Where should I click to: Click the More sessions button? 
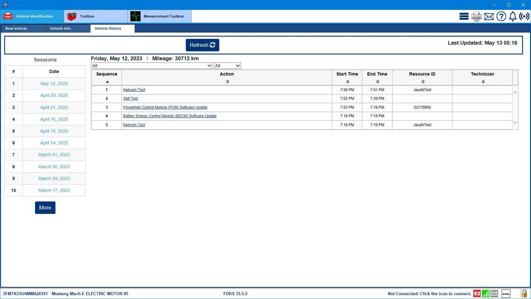(45, 208)
